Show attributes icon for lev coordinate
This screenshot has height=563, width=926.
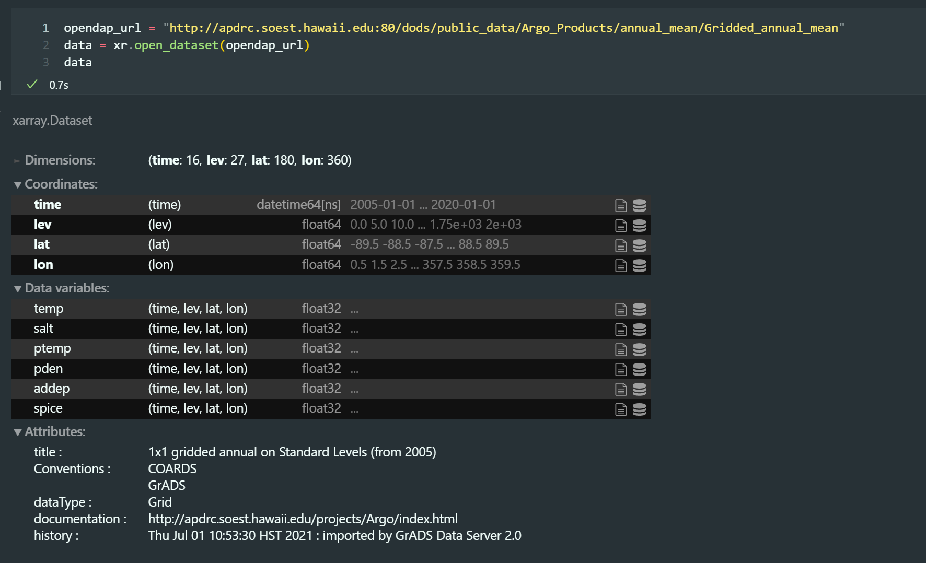pyautogui.click(x=621, y=225)
